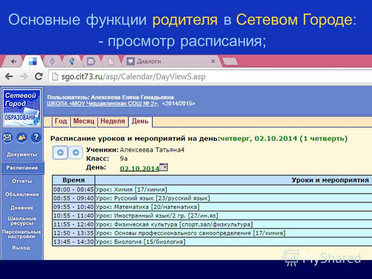Open Персональные настройки in the sidebar
This screenshot has width=372, height=279.
(22, 234)
